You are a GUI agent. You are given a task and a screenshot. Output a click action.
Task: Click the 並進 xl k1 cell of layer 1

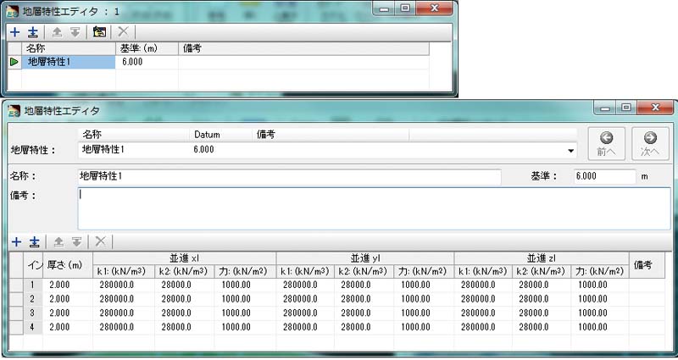coord(124,285)
